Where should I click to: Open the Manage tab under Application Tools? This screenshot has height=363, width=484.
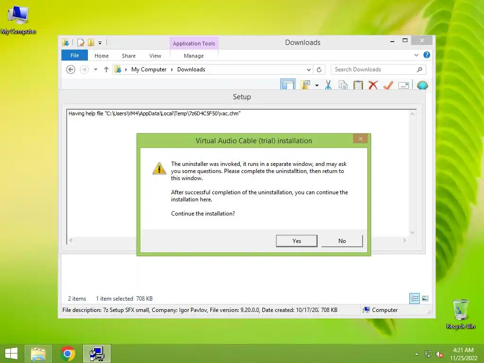[193, 56]
